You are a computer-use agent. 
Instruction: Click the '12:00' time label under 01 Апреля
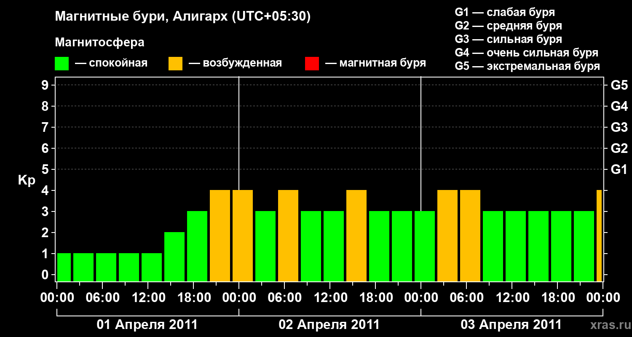(x=148, y=298)
